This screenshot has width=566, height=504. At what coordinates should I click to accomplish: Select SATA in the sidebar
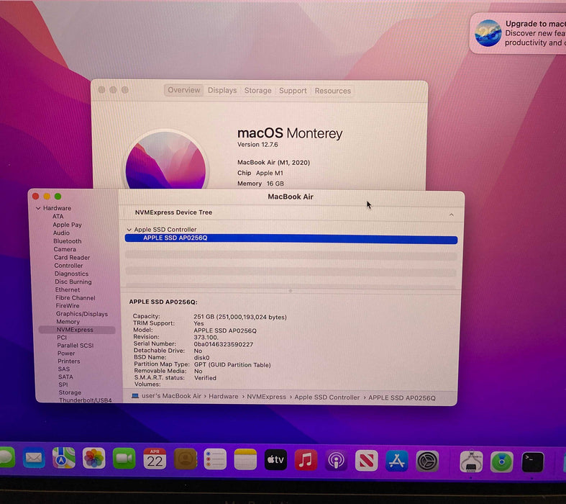65,377
